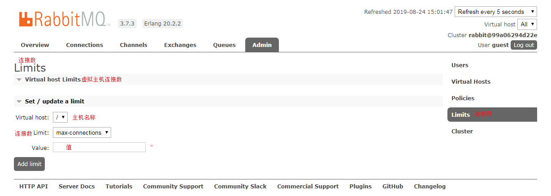Switch to the Overview tab
This screenshot has height=196, width=551.
[x=35, y=45]
